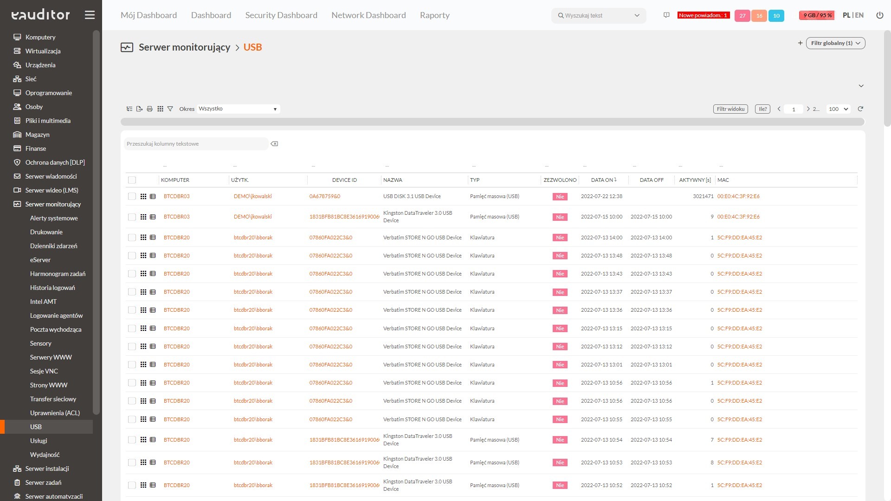The width and height of the screenshot is (891, 501).
Task: Check the row dated 2022-07-13 13:43
Action: tap(132, 274)
